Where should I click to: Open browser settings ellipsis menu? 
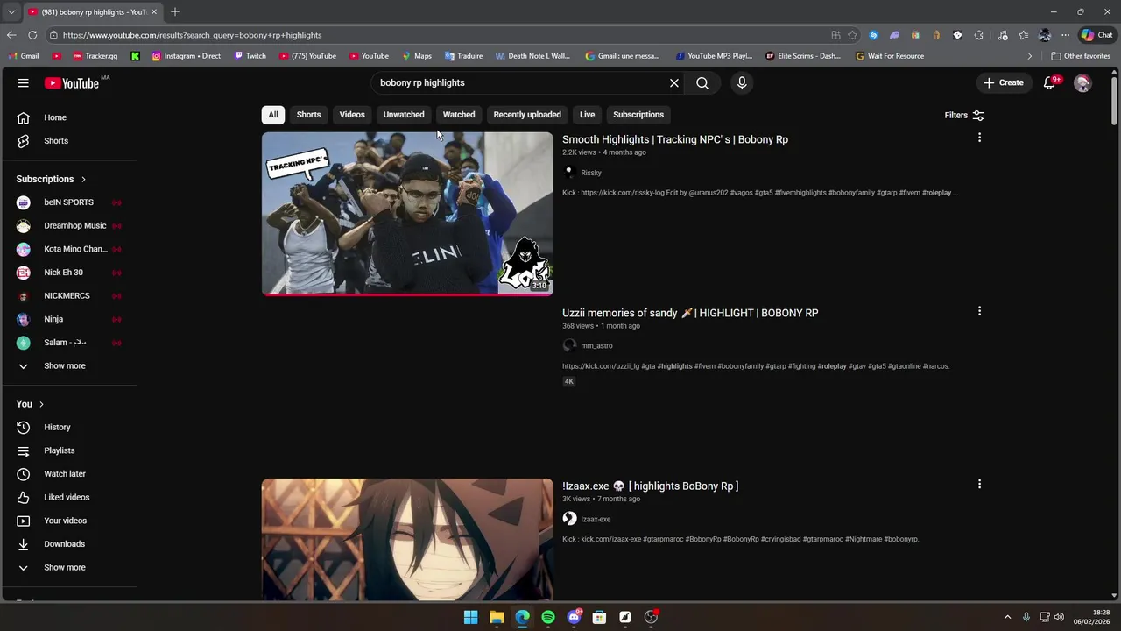point(1065,35)
